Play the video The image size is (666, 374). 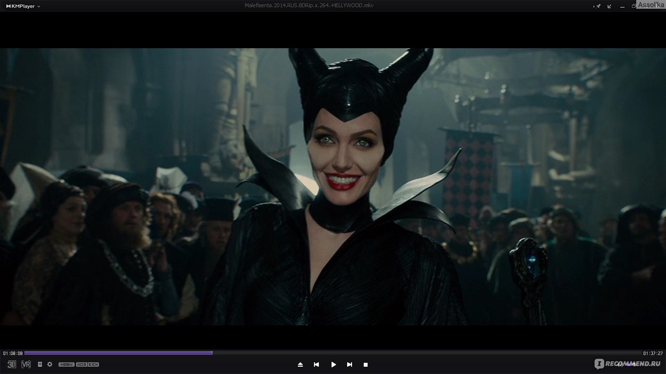pyautogui.click(x=333, y=364)
